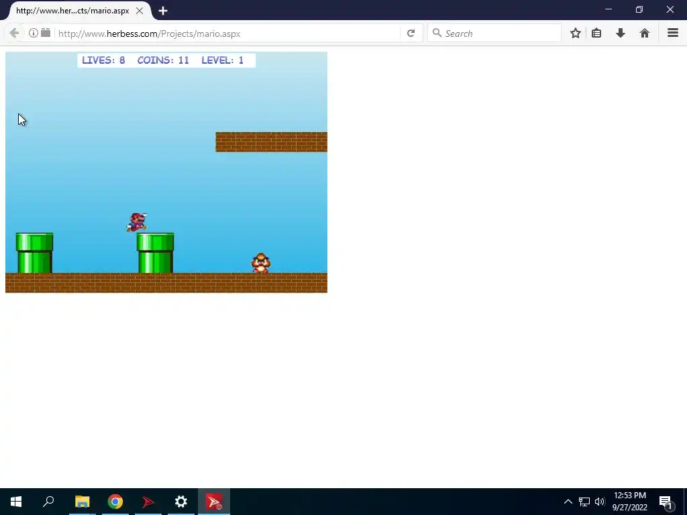Close the mario.aspx tab
The width and height of the screenshot is (687, 515).
140,11
